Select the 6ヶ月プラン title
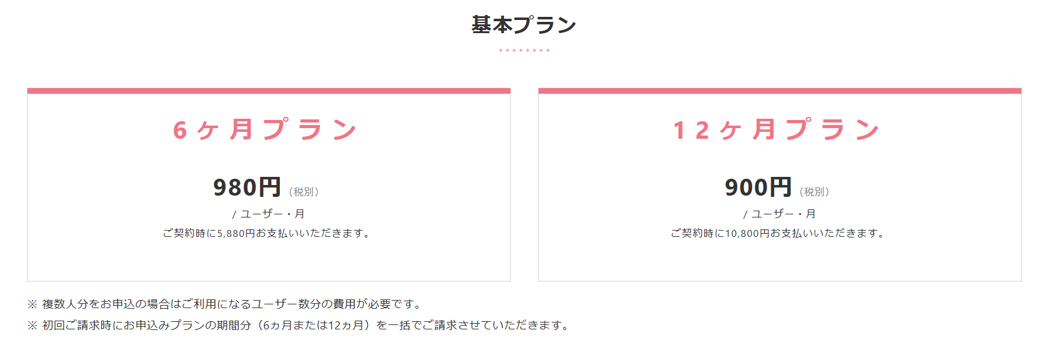Viewport: 1044px width, 355px height. [x=265, y=130]
